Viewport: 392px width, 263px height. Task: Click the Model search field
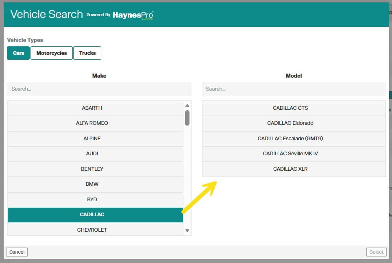tap(294, 89)
